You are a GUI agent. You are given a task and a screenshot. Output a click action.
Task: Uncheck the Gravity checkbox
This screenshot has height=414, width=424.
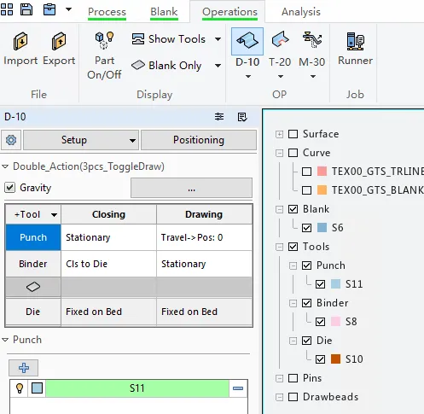(10, 188)
